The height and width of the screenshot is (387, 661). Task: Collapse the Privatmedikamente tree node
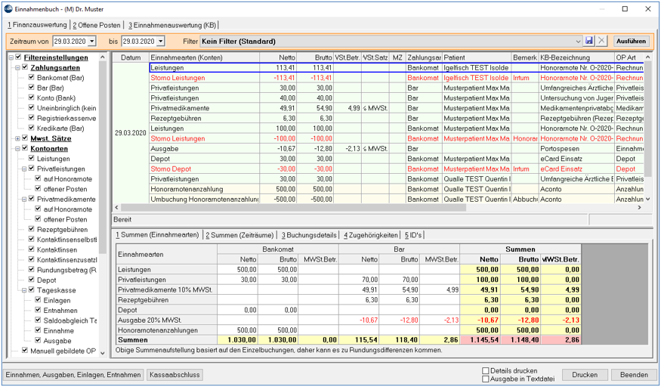pyautogui.click(x=24, y=199)
